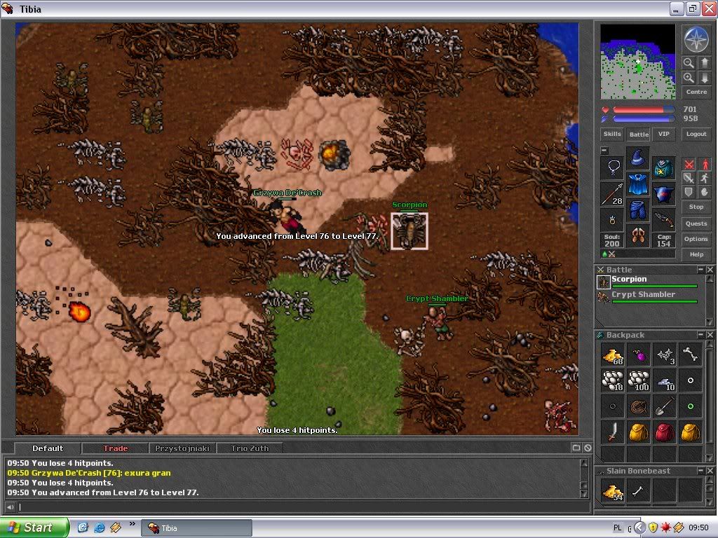Select the blue legs equipment slot
The height and width of the screenshot is (538, 718).
point(638,211)
